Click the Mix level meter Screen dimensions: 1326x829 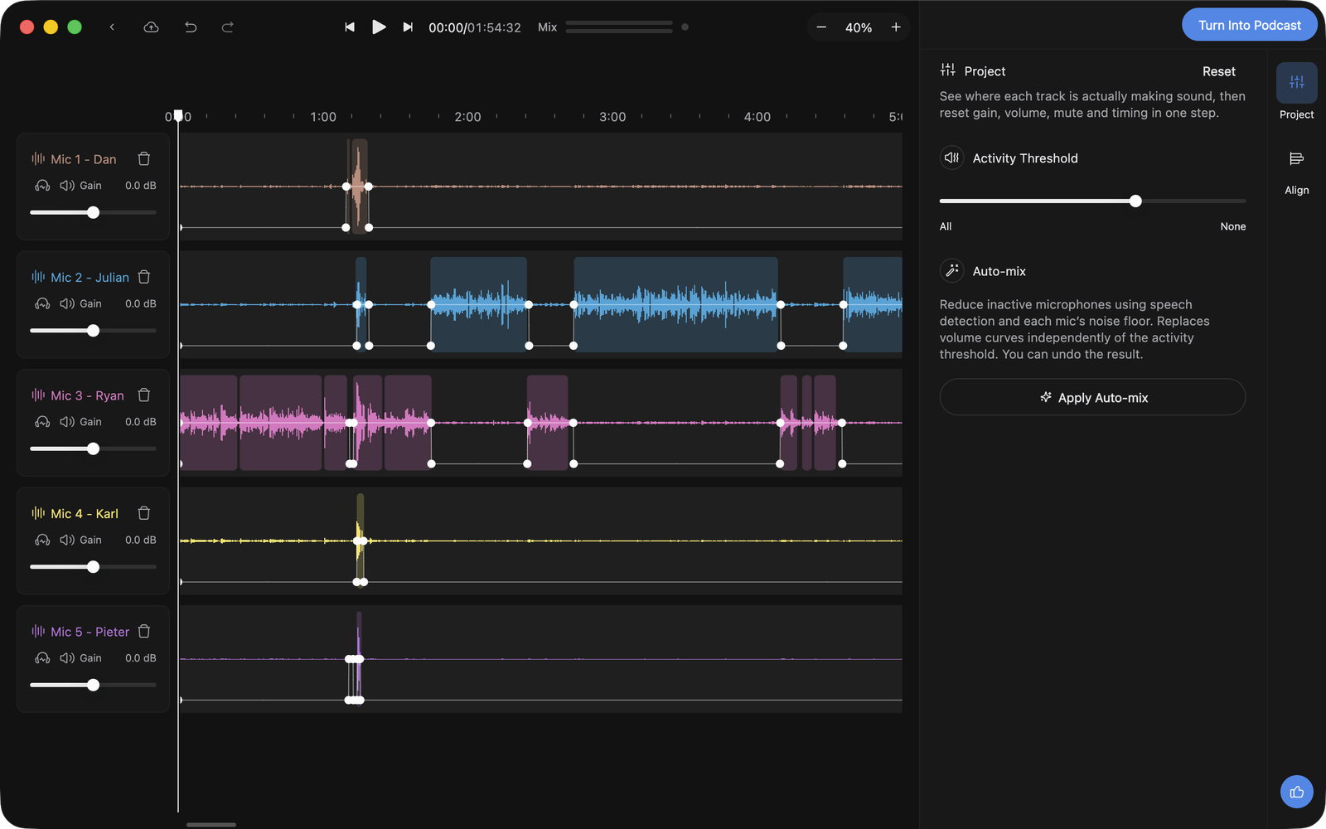tap(619, 27)
